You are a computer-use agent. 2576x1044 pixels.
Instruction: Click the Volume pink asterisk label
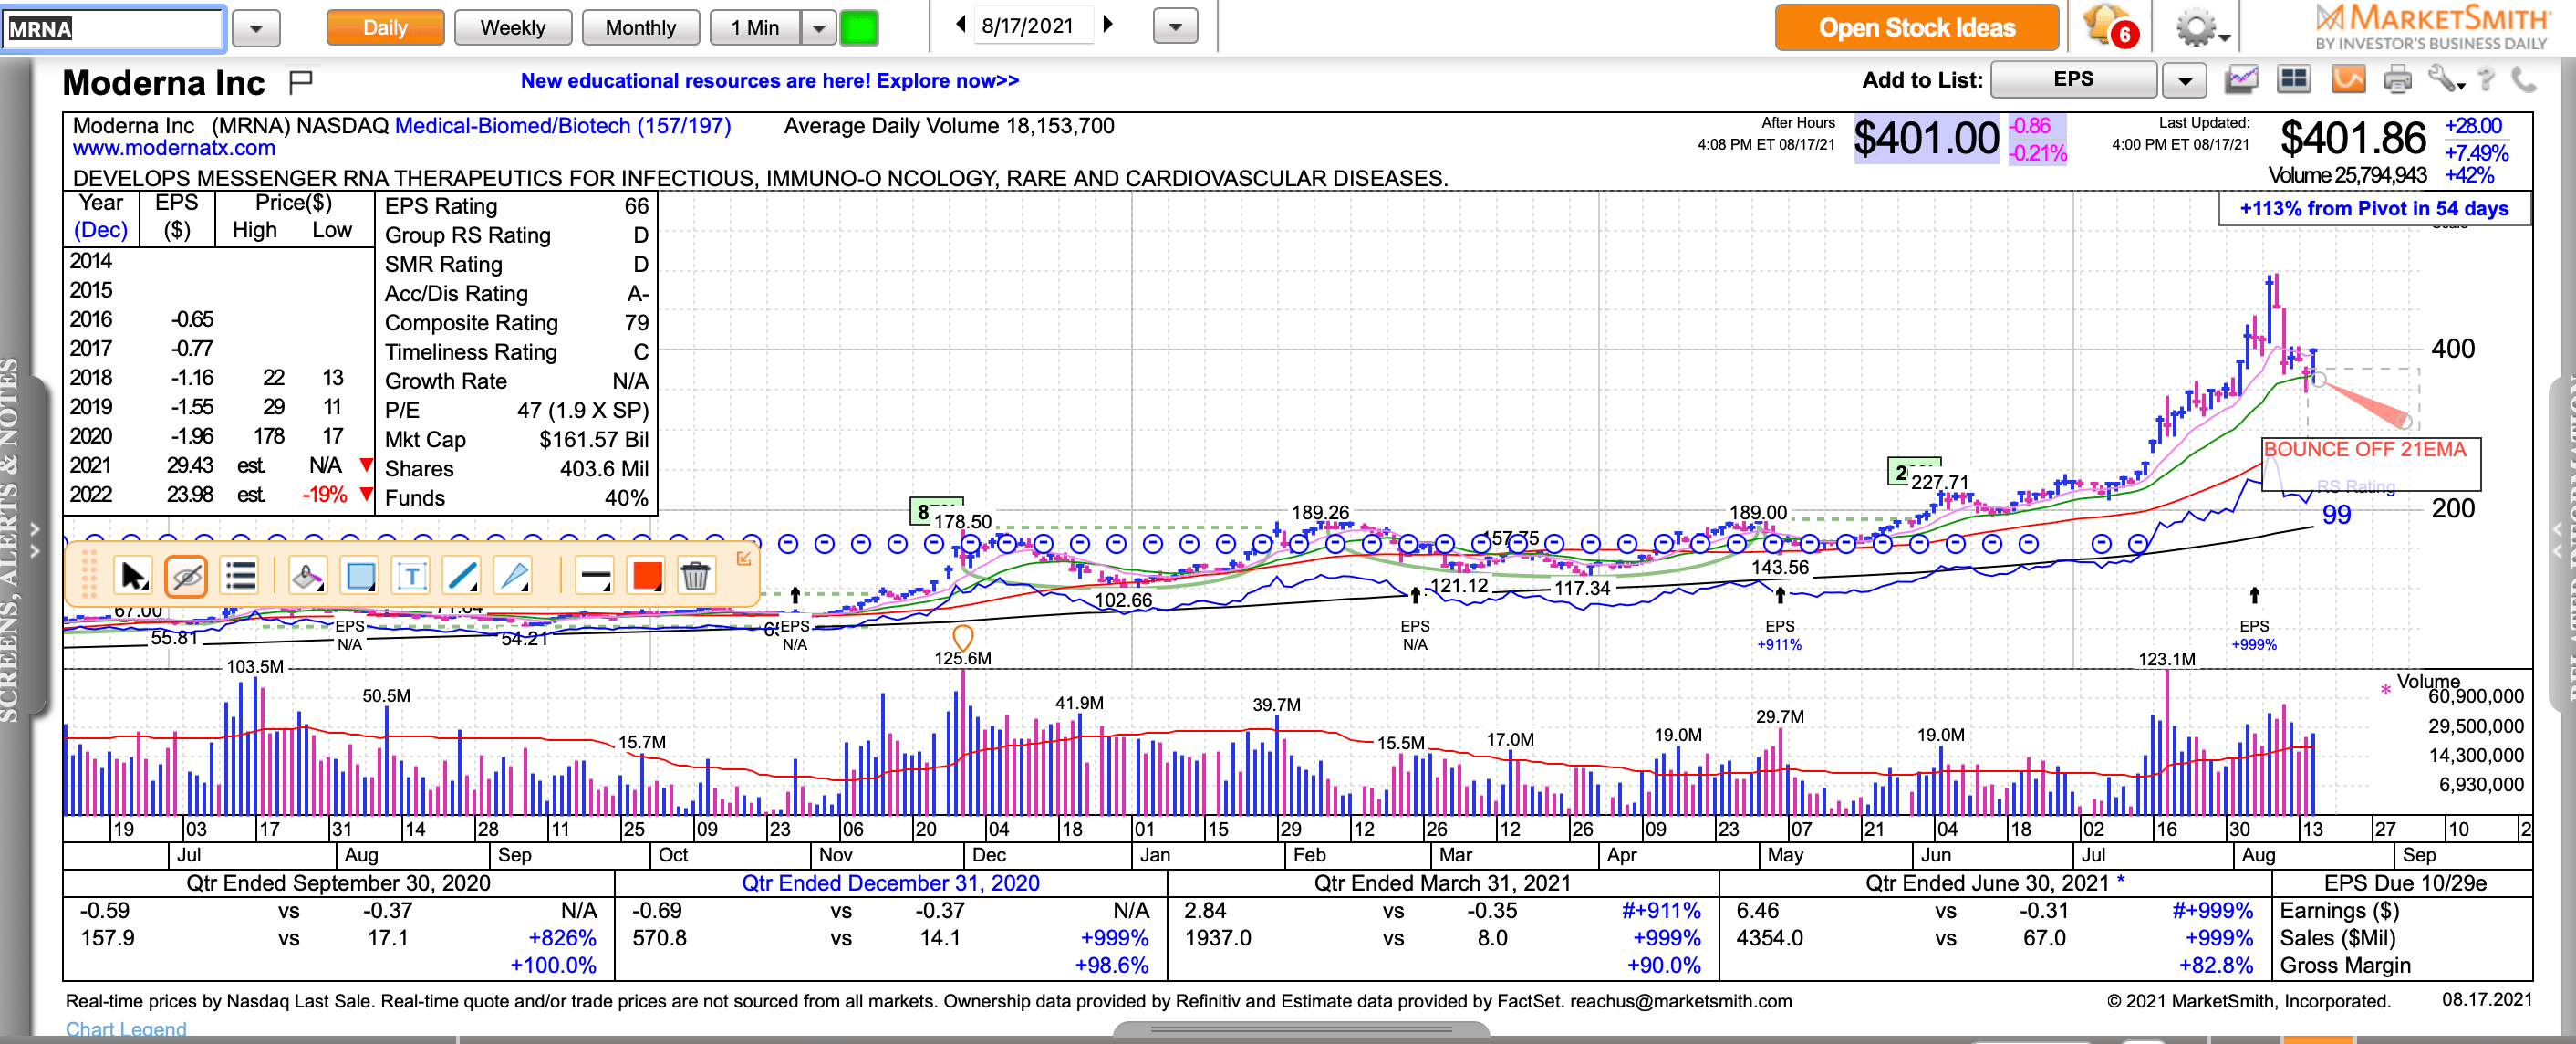[x=2385, y=688]
